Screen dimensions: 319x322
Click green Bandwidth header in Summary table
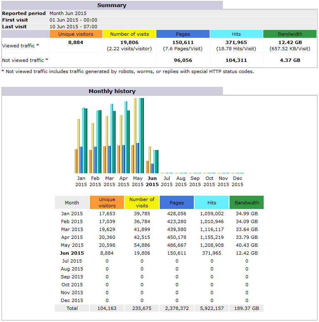click(290, 34)
